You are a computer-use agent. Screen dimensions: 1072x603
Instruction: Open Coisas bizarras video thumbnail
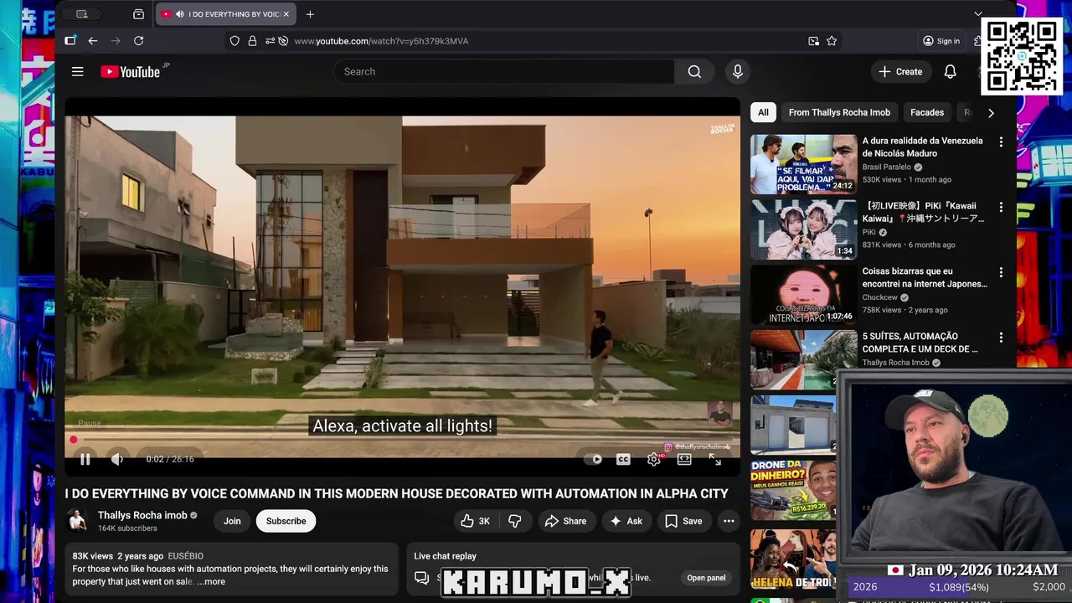(x=804, y=295)
